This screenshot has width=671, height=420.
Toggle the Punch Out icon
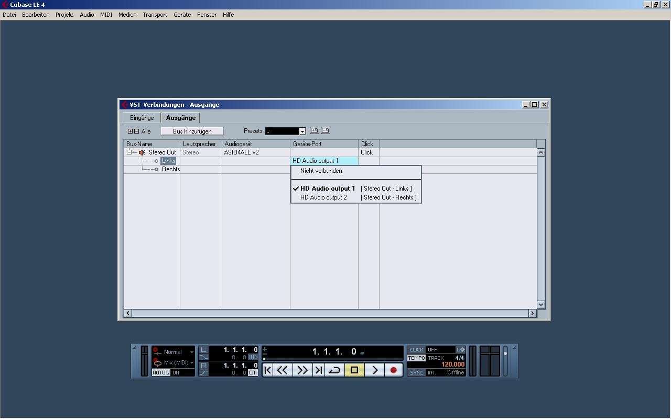pos(204,373)
